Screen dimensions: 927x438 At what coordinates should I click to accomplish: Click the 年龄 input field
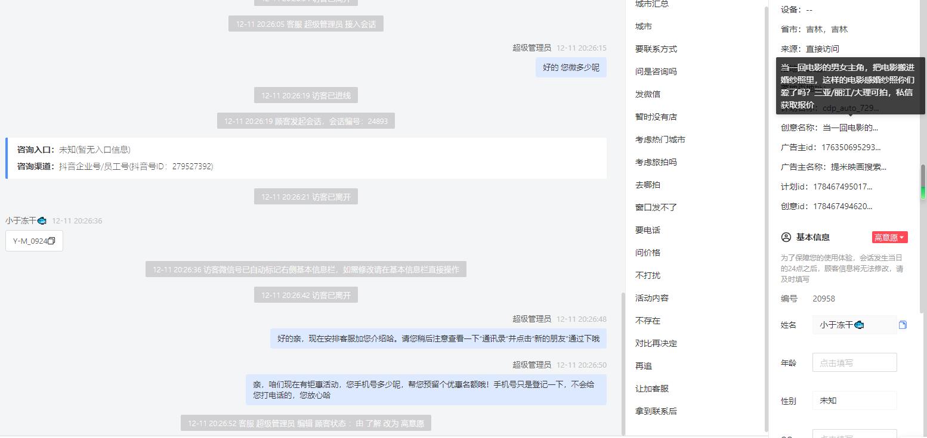(854, 362)
